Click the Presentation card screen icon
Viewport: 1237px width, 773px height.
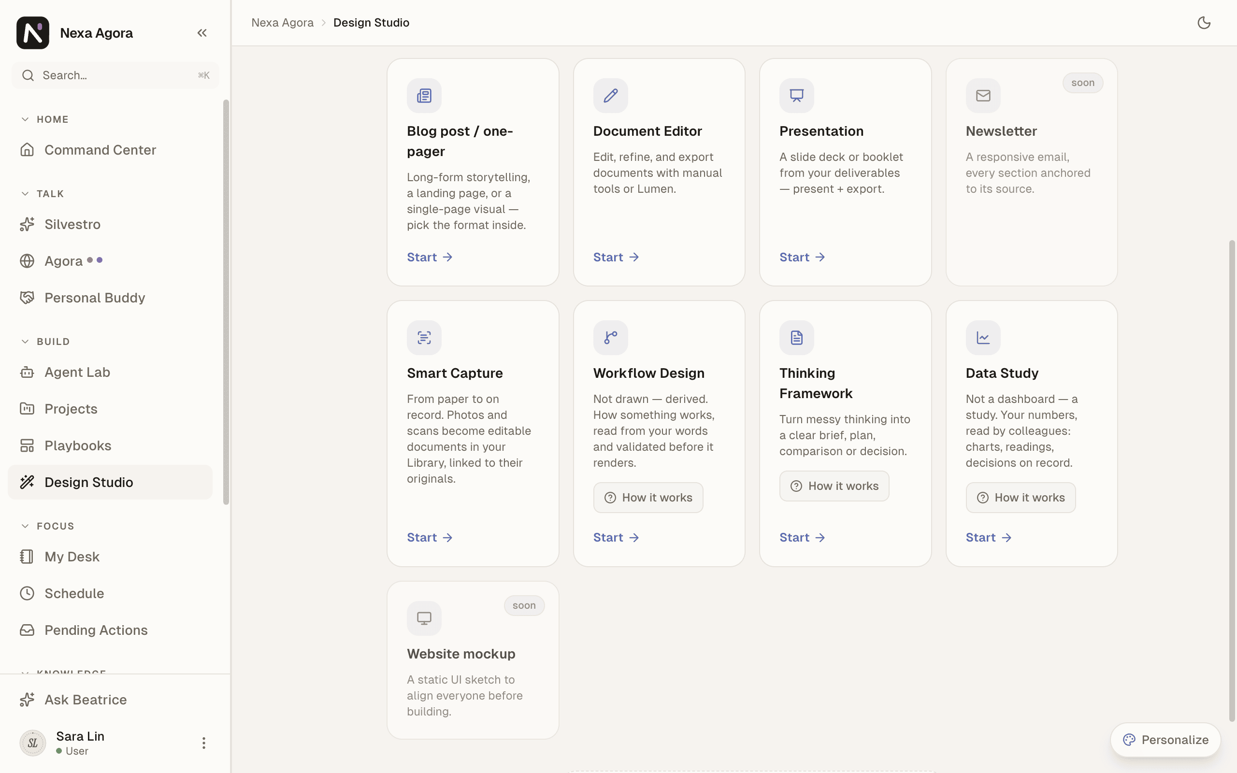(796, 96)
